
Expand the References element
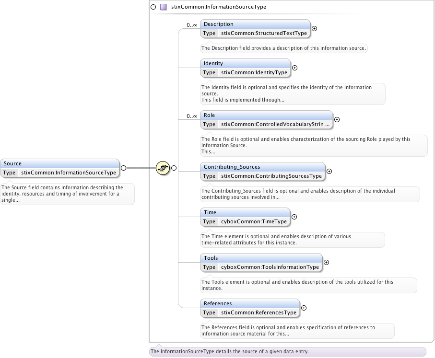[x=304, y=308]
